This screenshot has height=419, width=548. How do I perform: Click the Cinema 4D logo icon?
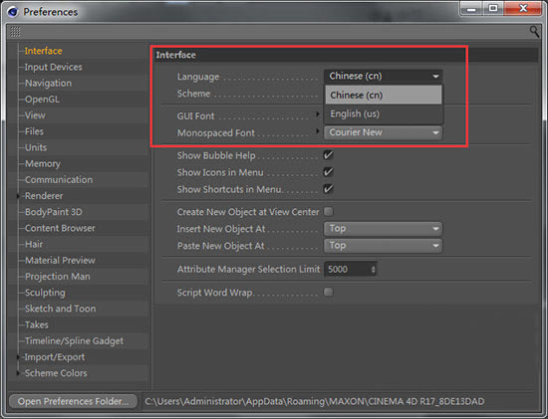pyautogui.click(x=13, y=12)
